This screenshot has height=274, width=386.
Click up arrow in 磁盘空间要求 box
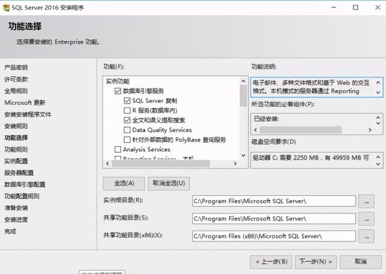tap(378, 157)
